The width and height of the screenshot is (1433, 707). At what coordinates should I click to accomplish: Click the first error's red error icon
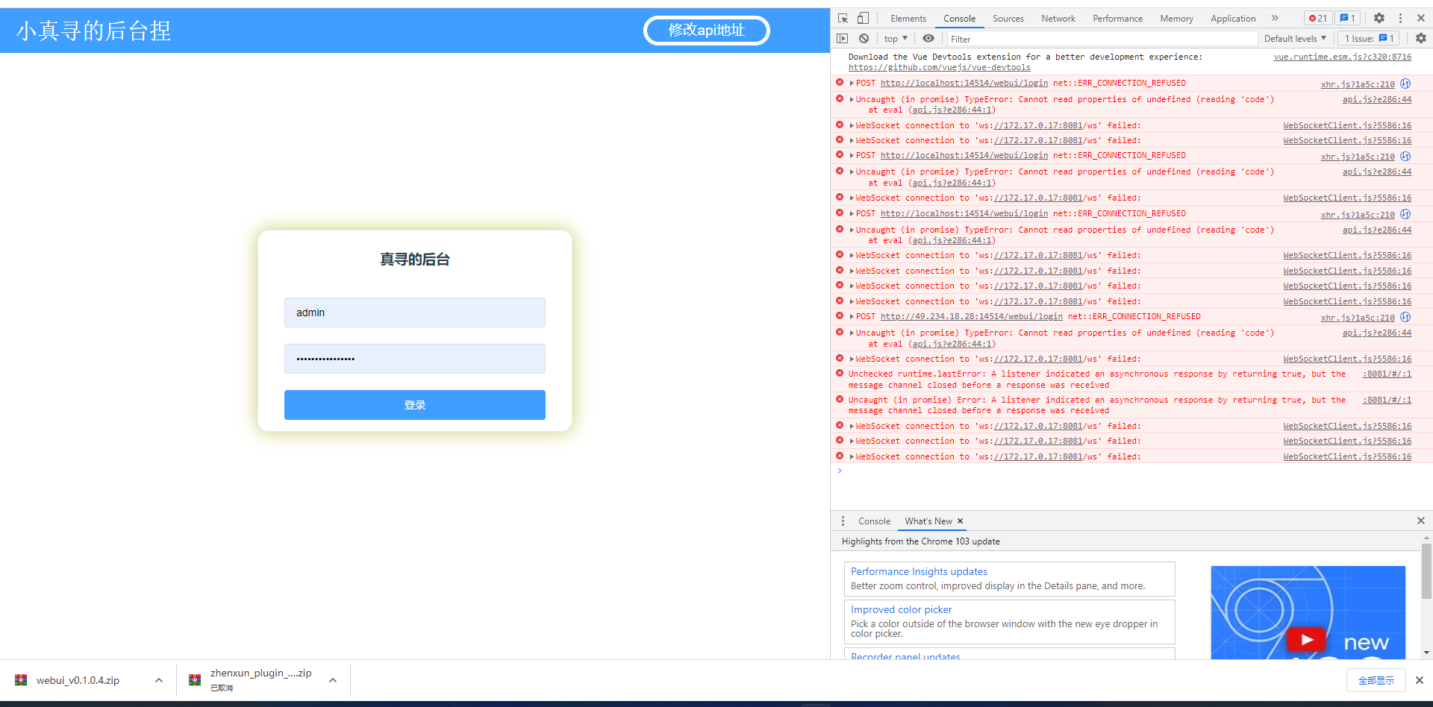pyautogui.click(x=840, y=83)
